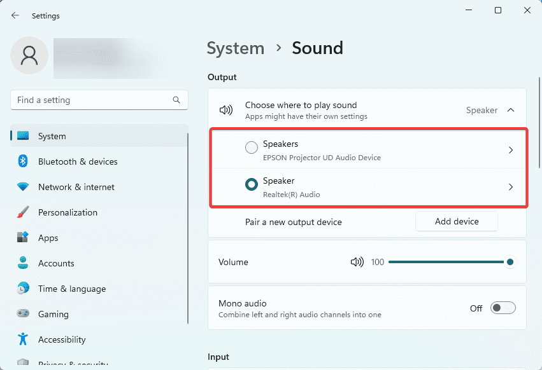This screenshot has height=370, width=542.
Task: Click the Bluetooth icon in sidebar
Action: click(23, 161)
